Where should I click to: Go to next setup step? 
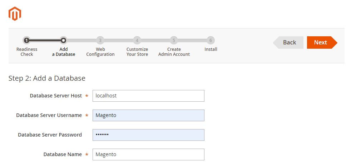click(x=322, y=42)
